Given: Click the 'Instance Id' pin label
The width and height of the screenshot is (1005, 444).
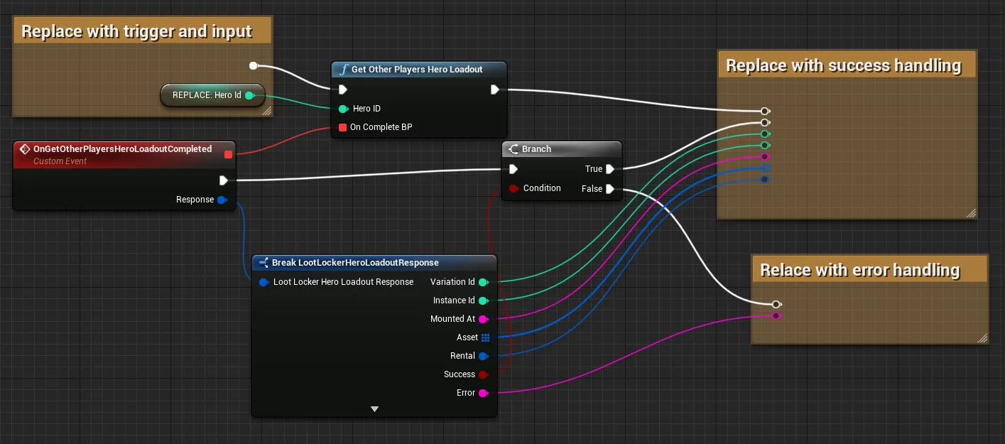Looking at the screenshot, I should tap(454, 300).
